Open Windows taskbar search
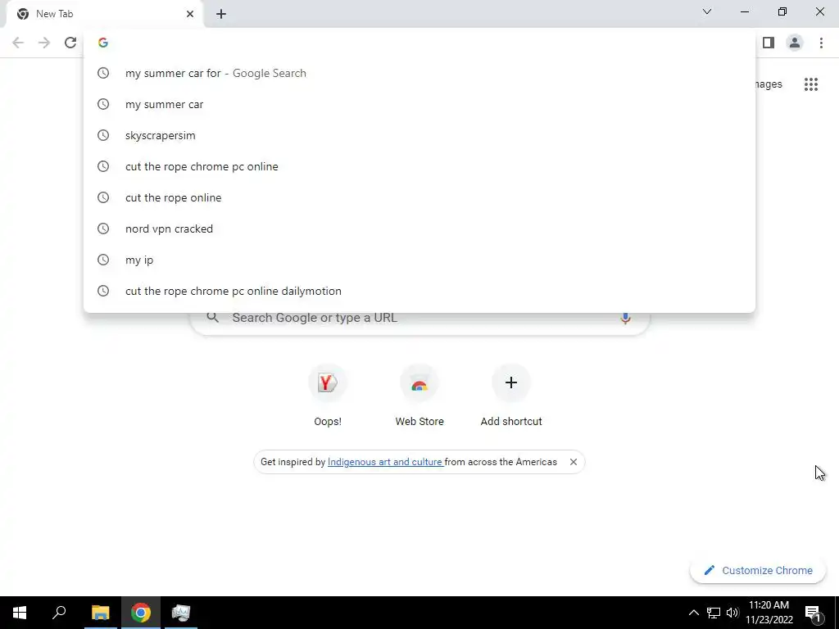839x629 pixels. tap(59, 613)
